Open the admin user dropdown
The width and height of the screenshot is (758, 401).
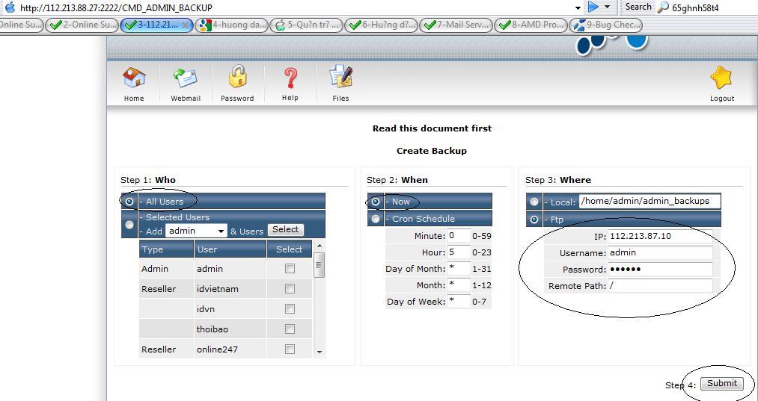pyautogui.click(x=220, y=231)
